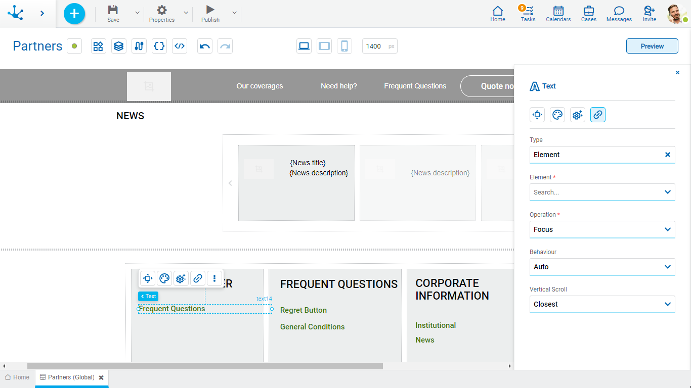691x388 pixels.
Task: Click the header logo image placeholder
Action: point(149,86)
